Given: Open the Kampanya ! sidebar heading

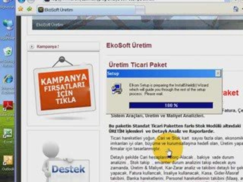Looking at the screenshot, I should [63, 47].
